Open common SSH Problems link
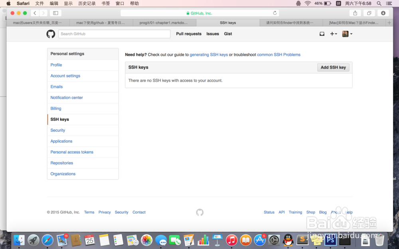This screenshot has width=399, height=249. pos(279,55)
